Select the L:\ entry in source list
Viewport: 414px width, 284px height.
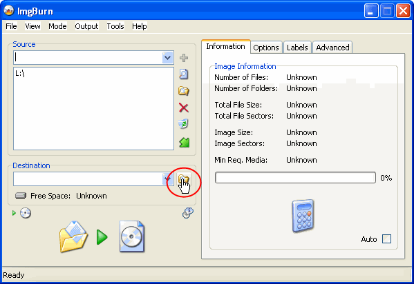pos(20,74)
